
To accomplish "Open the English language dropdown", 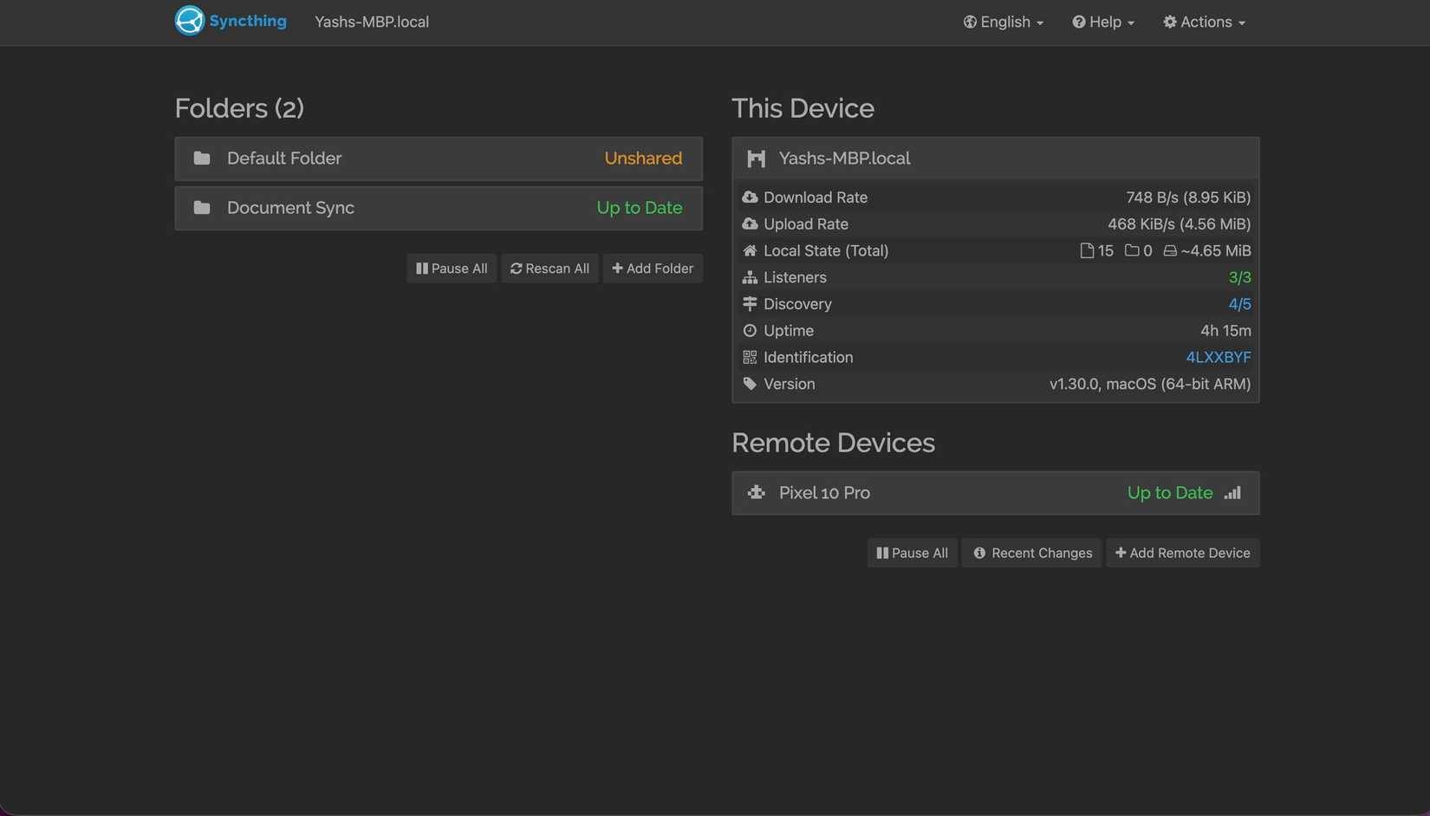I will (x=1003, y=22).
